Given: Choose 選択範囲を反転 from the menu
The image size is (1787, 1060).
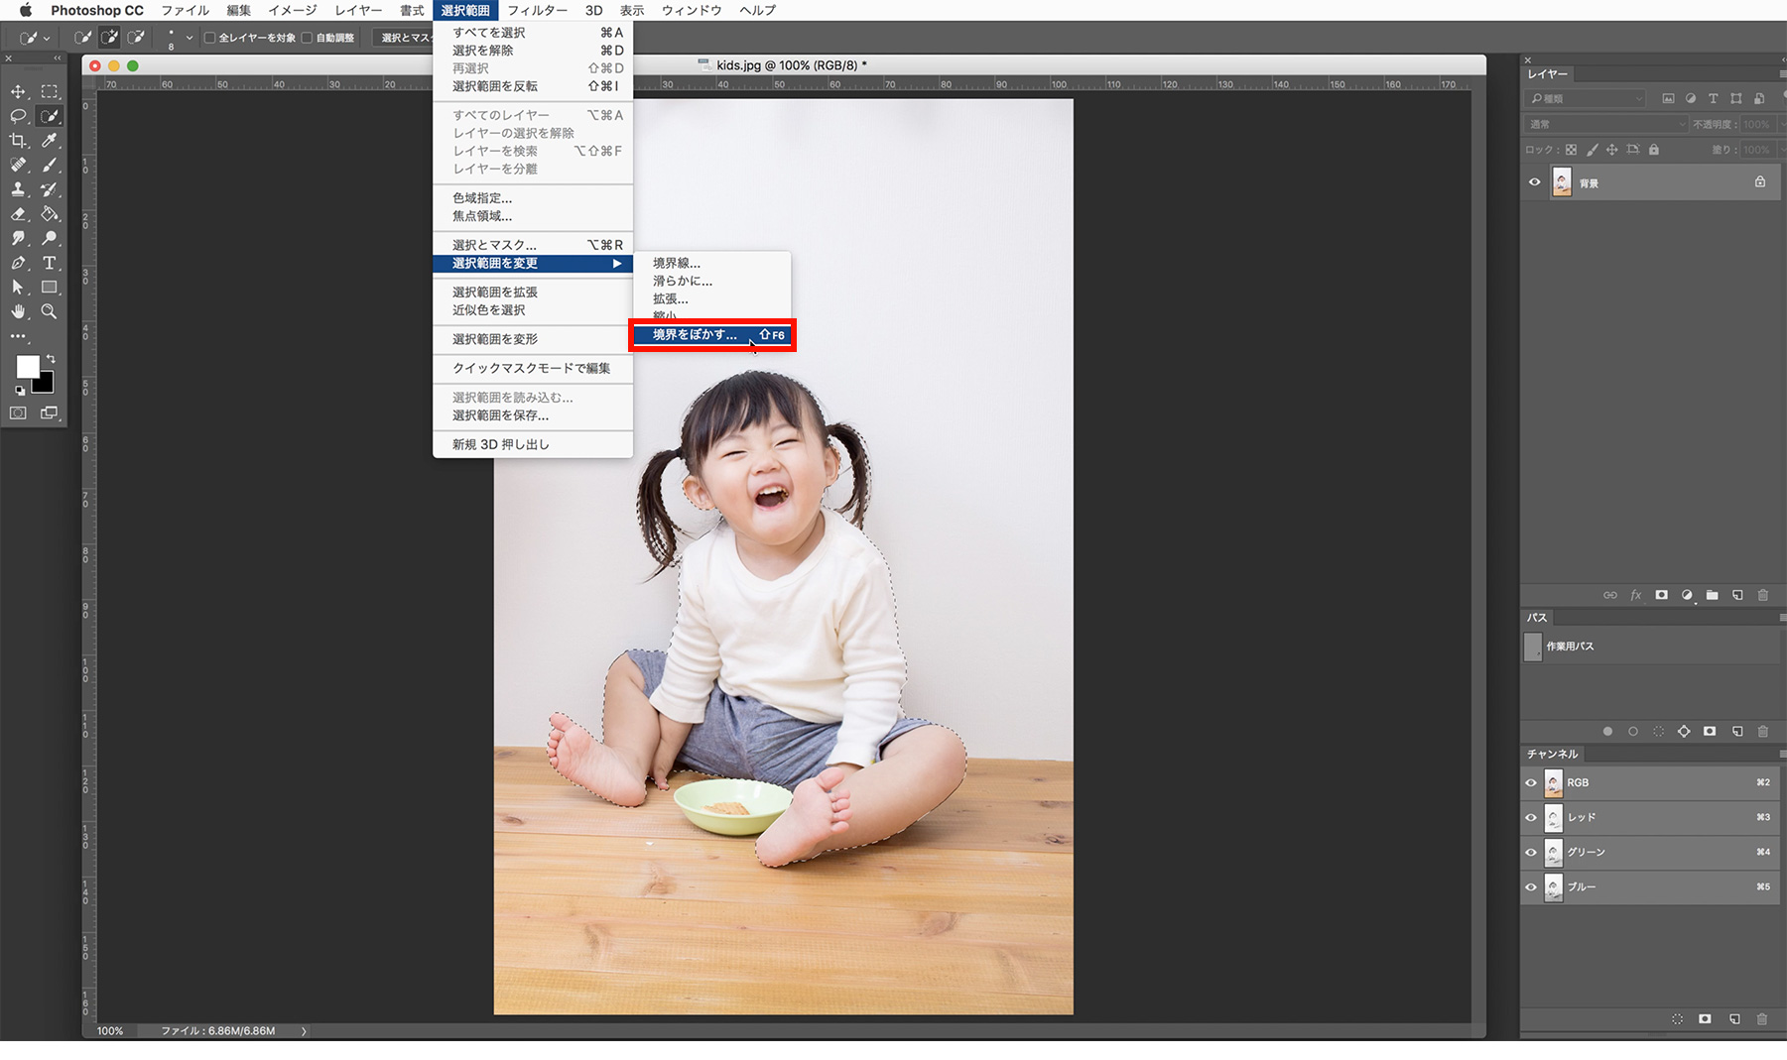Looking at the screenshot, I should [x=533, y=86].
